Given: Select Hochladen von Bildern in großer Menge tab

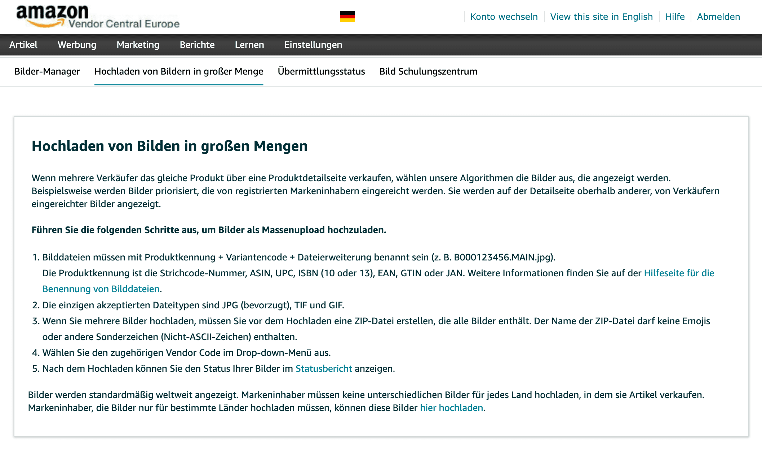Looking at the screenshot, I should 179,71.
